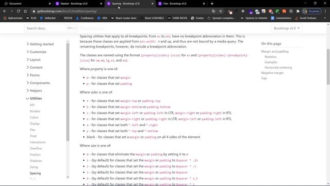
Task: Open the Shadows utilities page
Action: pyautogui.click(x=36, y=161)
